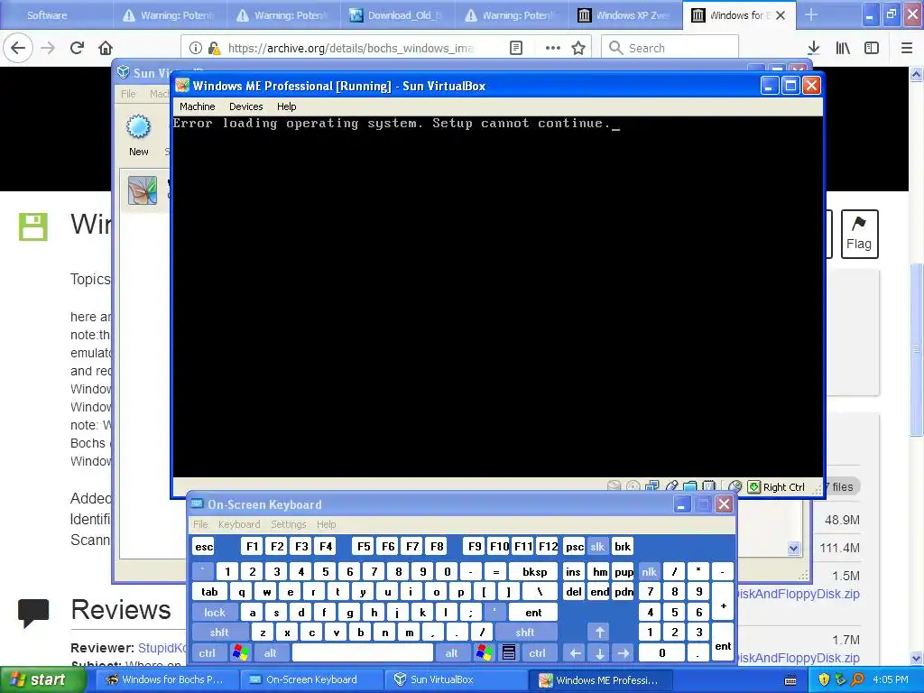Click the host key green arrow icon
Viewport: 924px width, 693px height.
pos(753,486)
